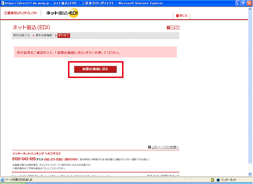Click the vertical scrollbar track
Screen dimensions: 253x184
pyautogui.click(x=250, y=87)
